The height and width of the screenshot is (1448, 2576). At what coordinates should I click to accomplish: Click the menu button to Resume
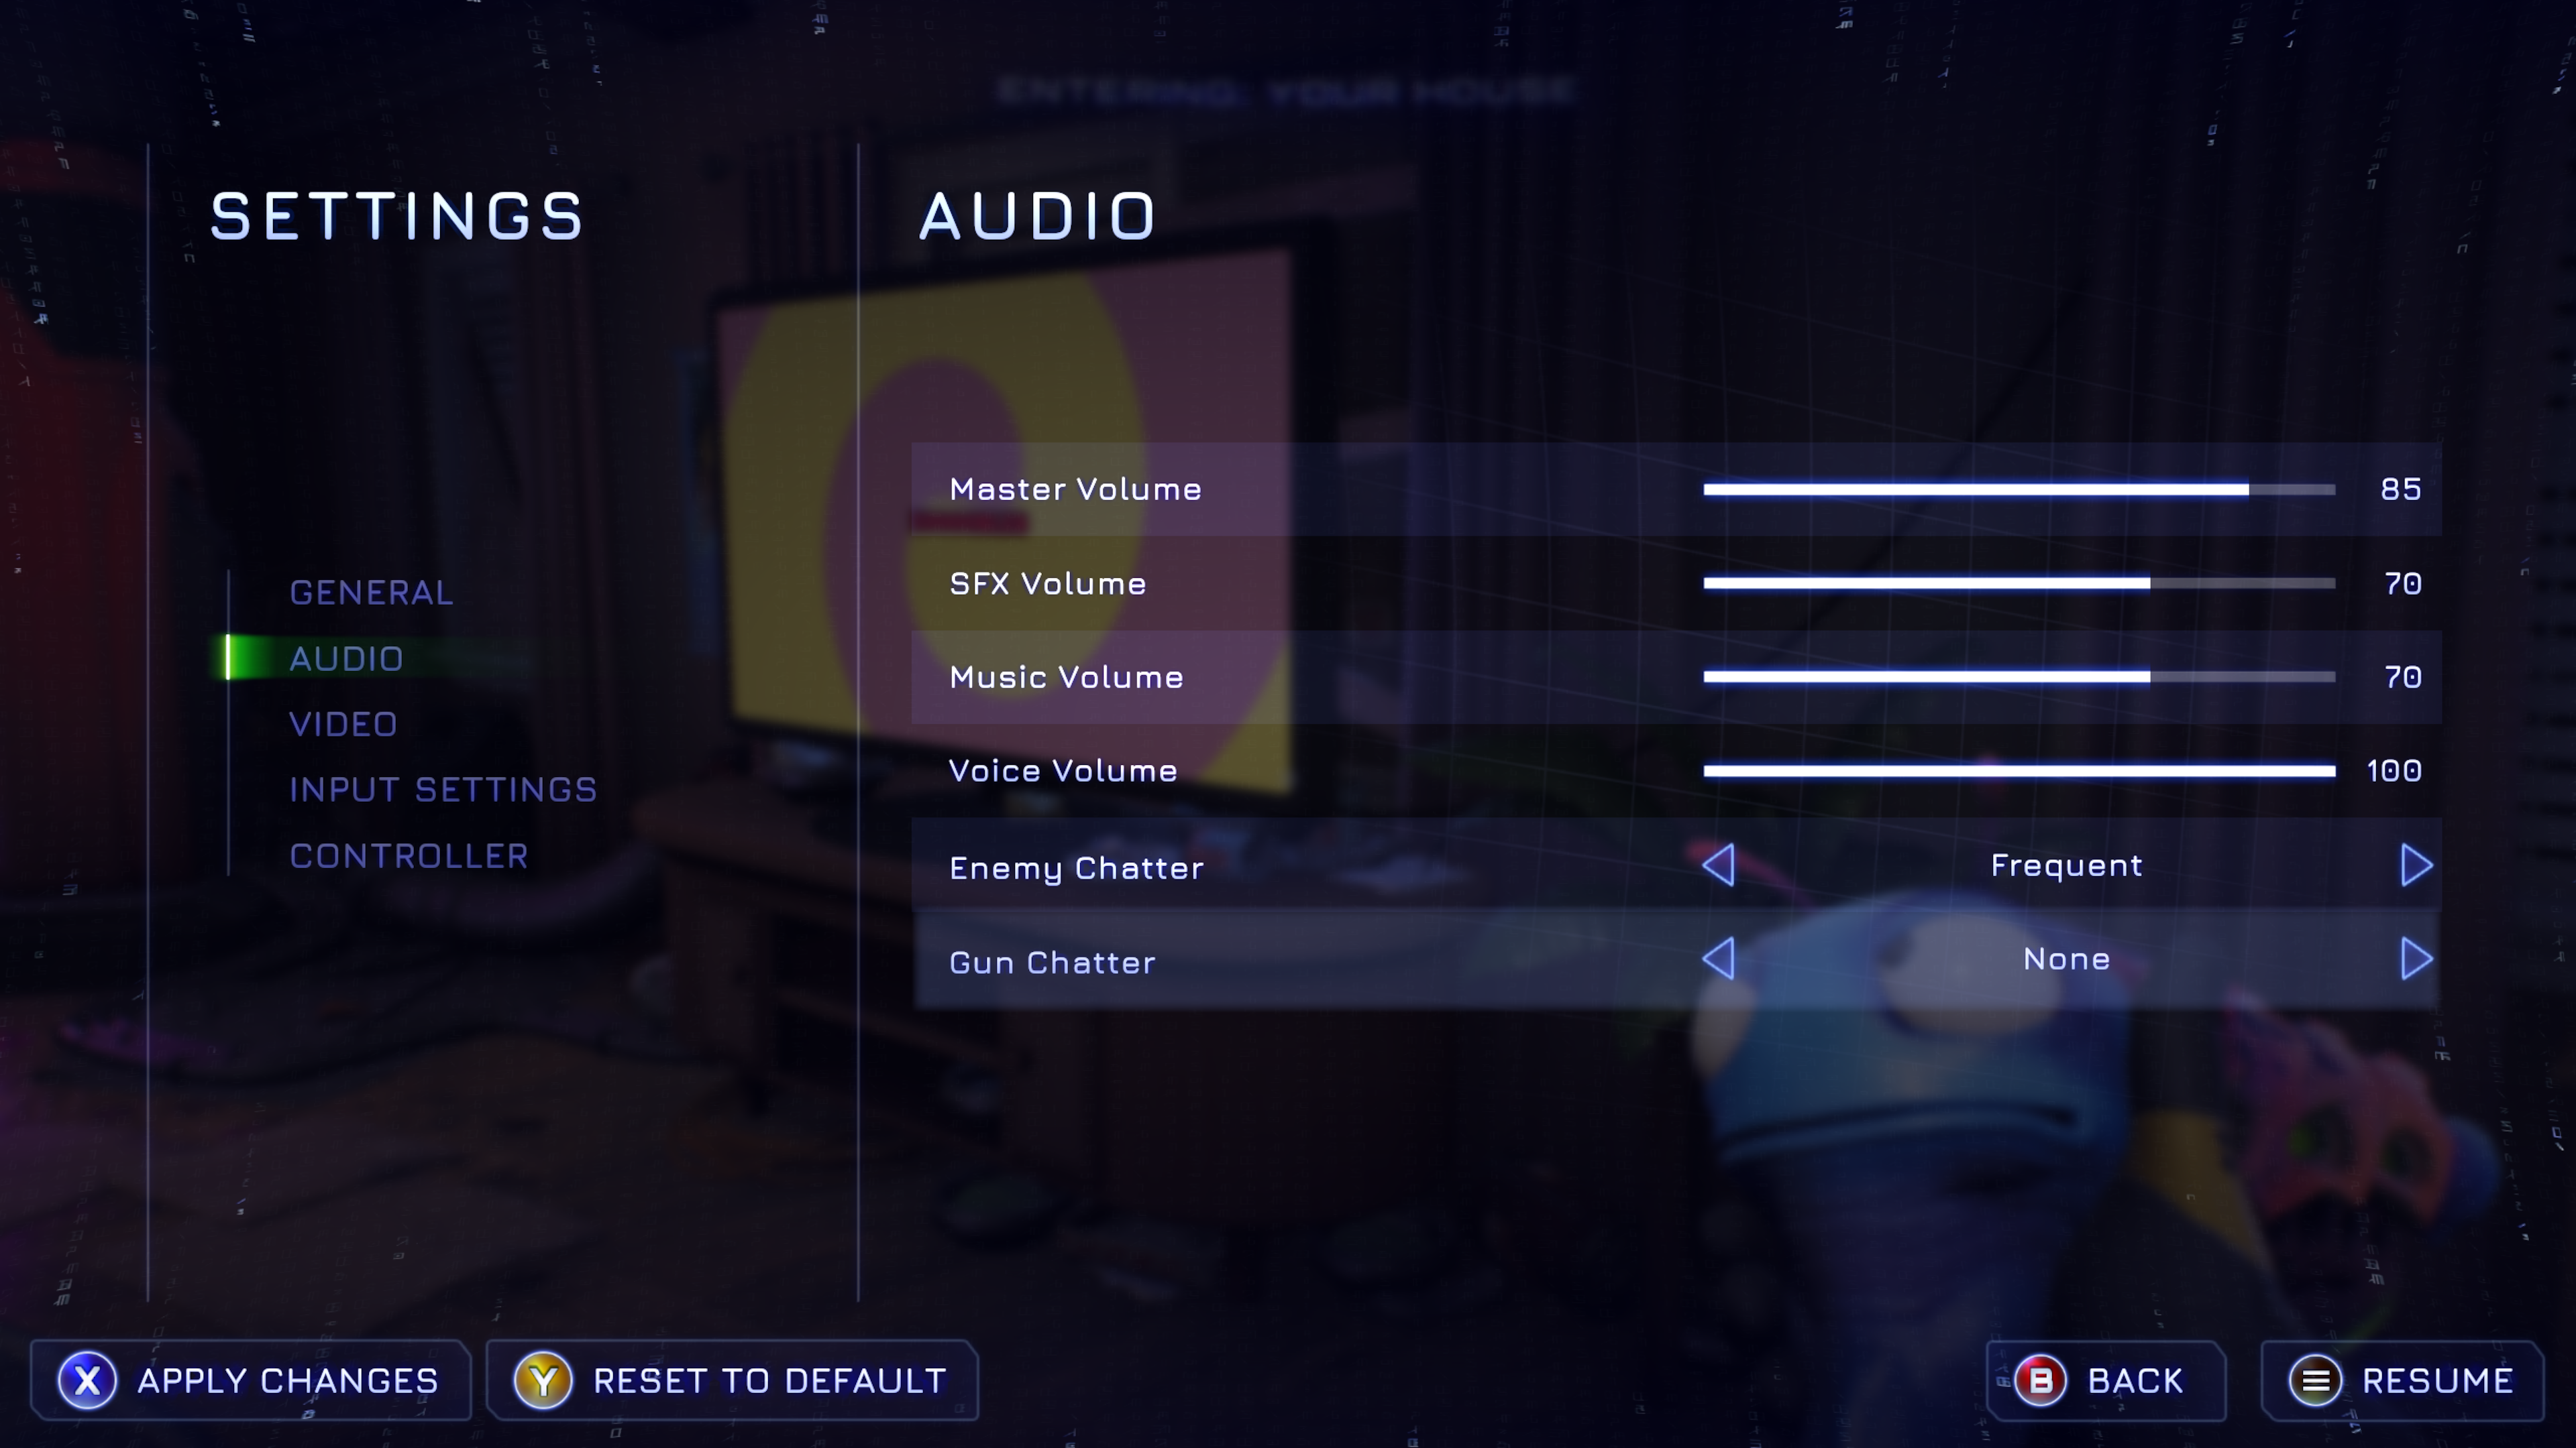(2401, 1381)
